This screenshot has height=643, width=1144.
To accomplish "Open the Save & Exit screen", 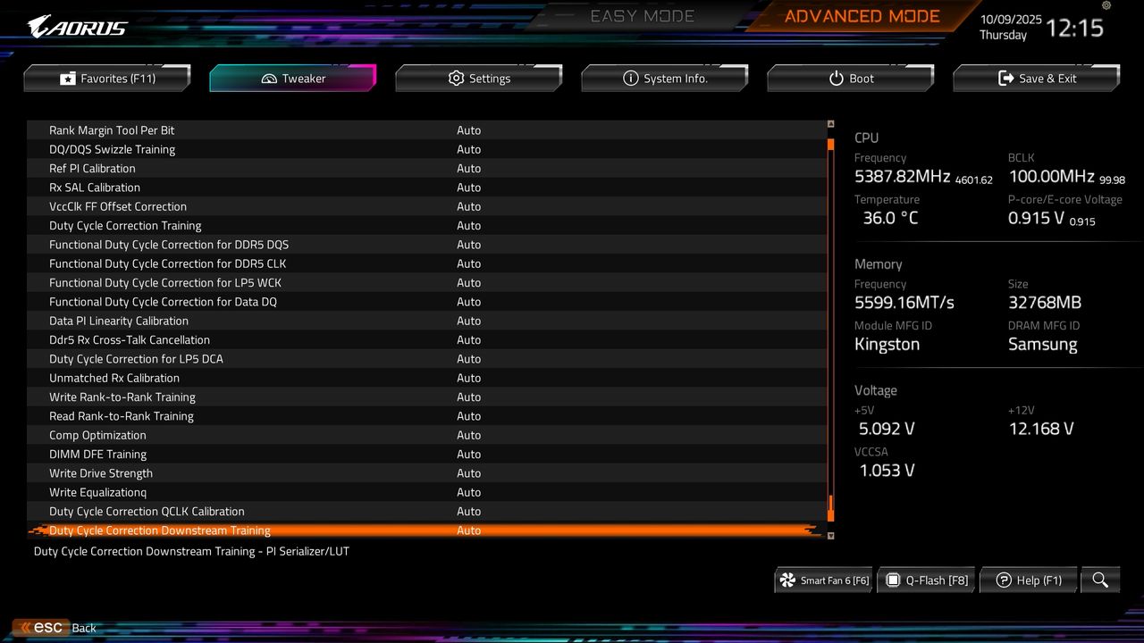I will click(1037, 78).
